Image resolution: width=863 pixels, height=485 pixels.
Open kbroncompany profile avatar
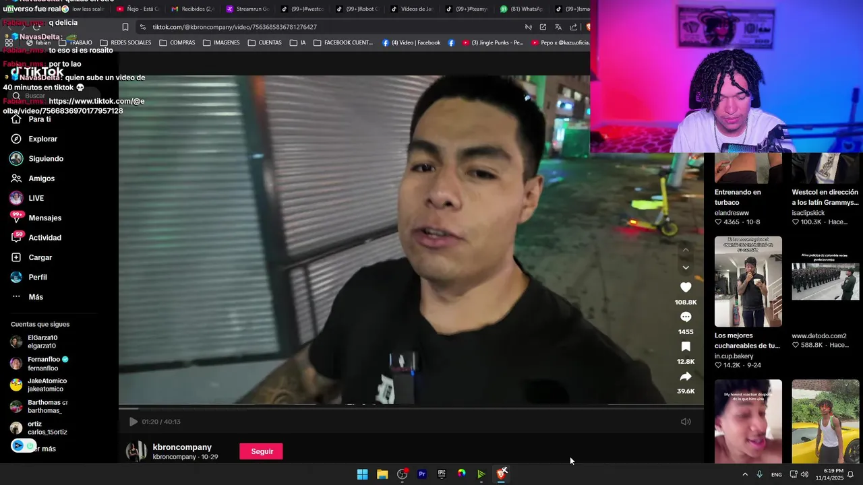point(136,451)
